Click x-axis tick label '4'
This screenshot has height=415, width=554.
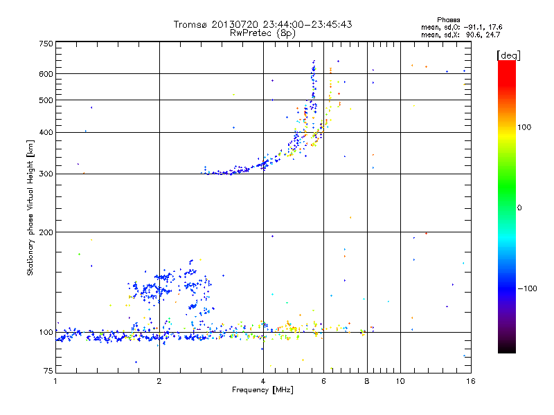[x=263, y=381]
